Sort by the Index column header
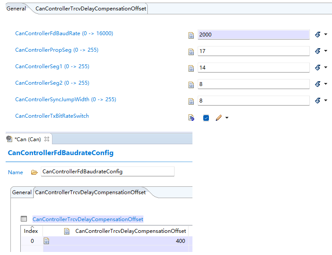The width and height of the screenshot is (332, 255). (31, 231)
